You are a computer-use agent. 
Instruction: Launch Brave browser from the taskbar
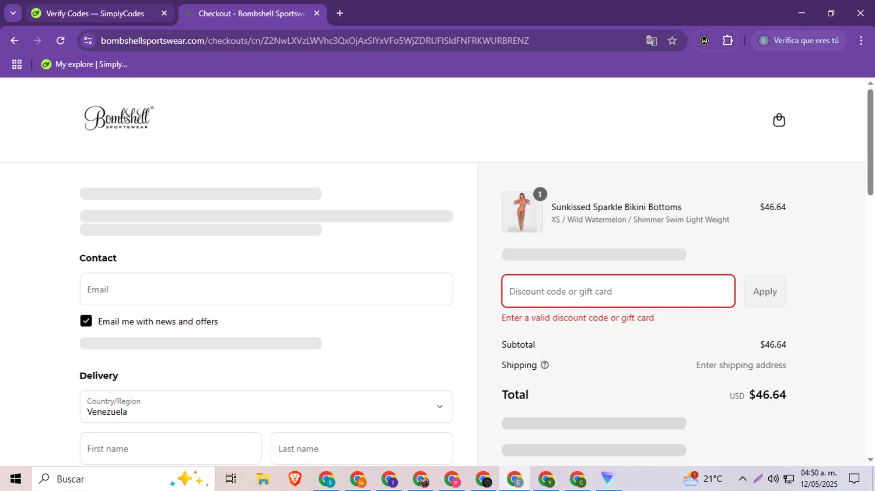click(295, 479)
